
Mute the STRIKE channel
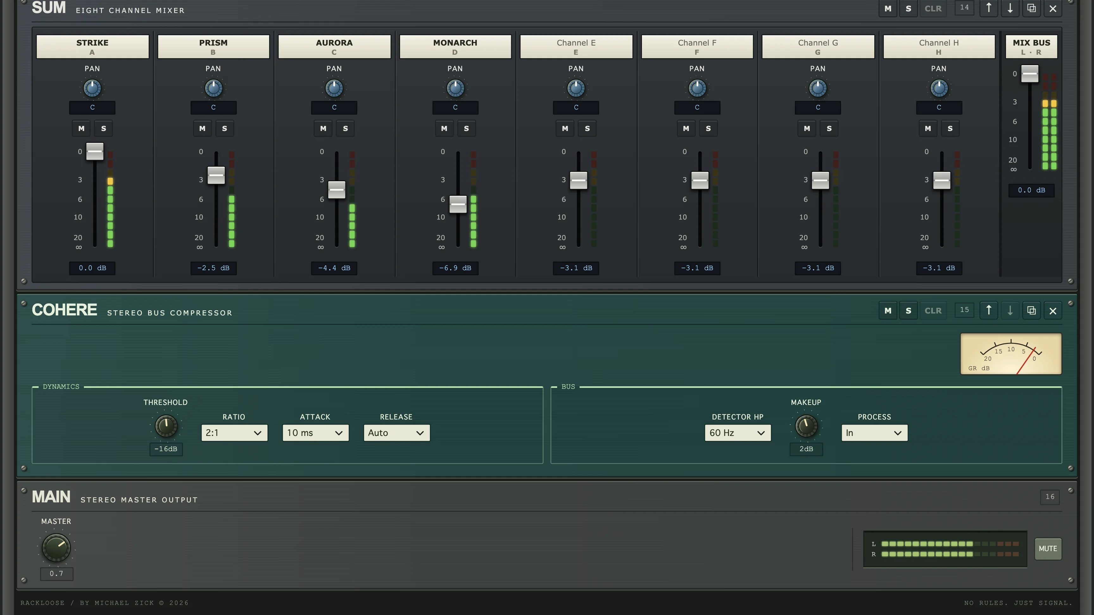81,129
